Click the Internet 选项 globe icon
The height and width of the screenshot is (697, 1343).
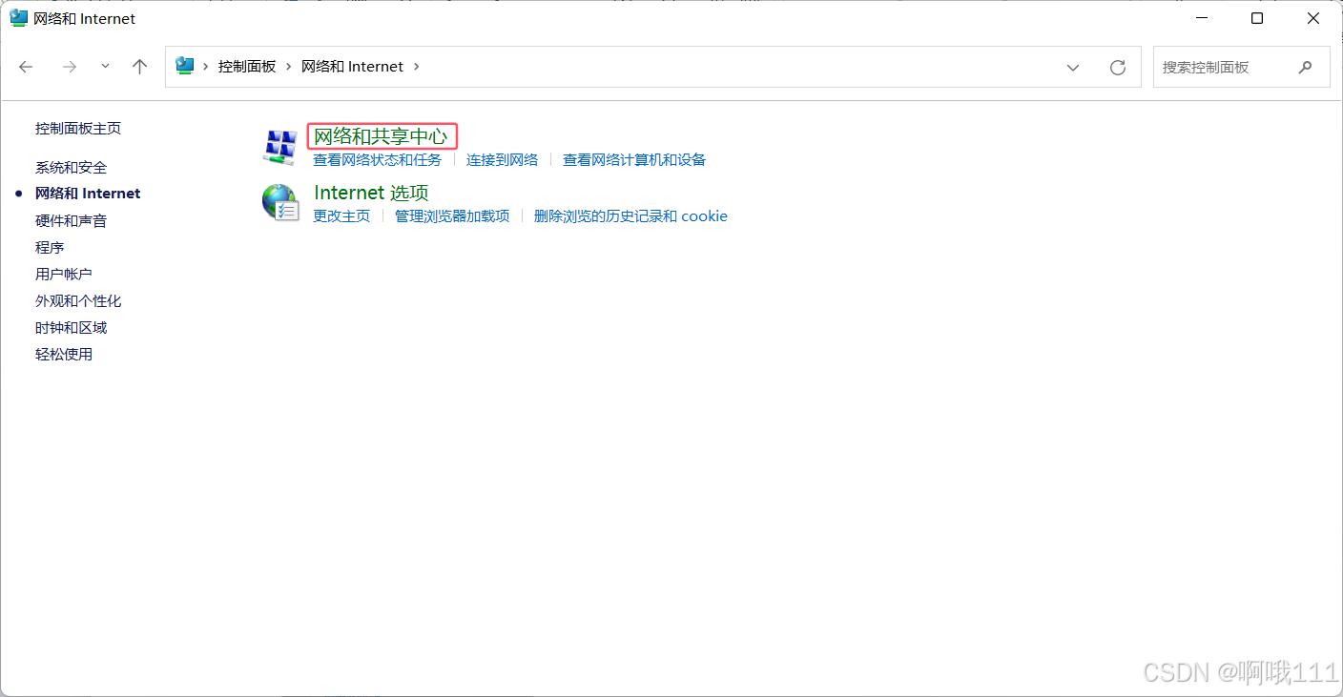[280, 201]
